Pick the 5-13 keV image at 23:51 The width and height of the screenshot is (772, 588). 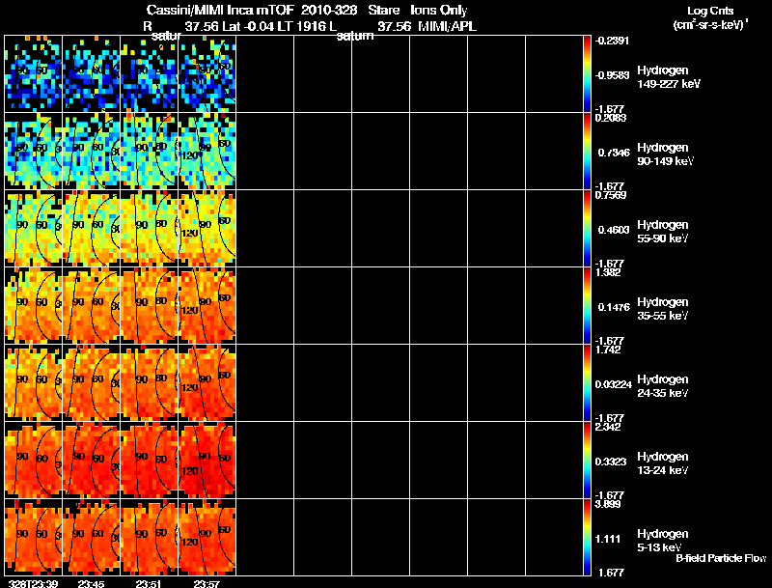tap(149, 538)
